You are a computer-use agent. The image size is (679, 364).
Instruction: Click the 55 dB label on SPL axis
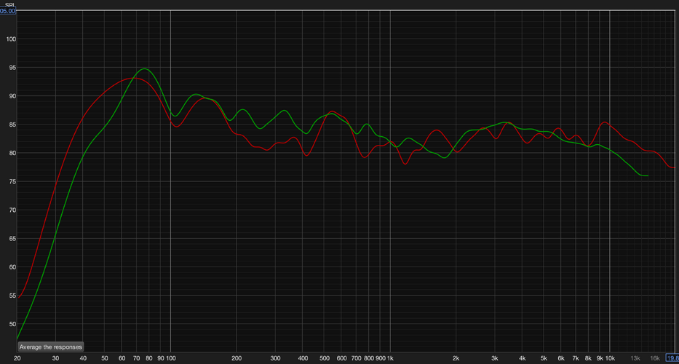pos(12,296)
